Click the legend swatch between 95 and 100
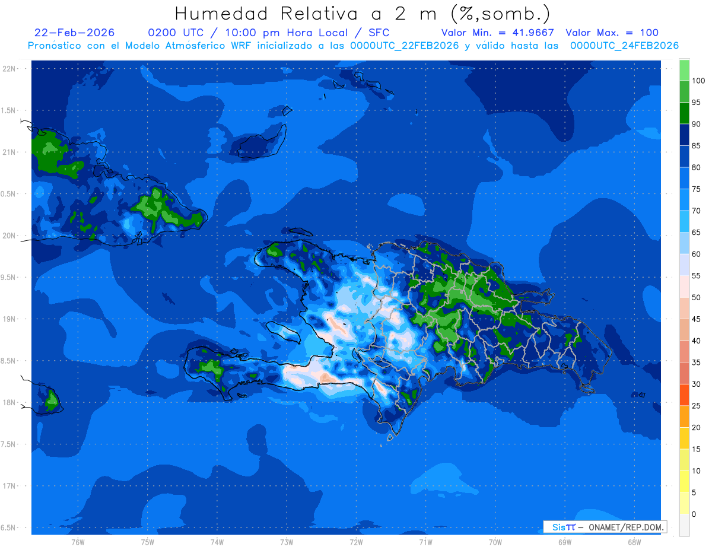 684,91
